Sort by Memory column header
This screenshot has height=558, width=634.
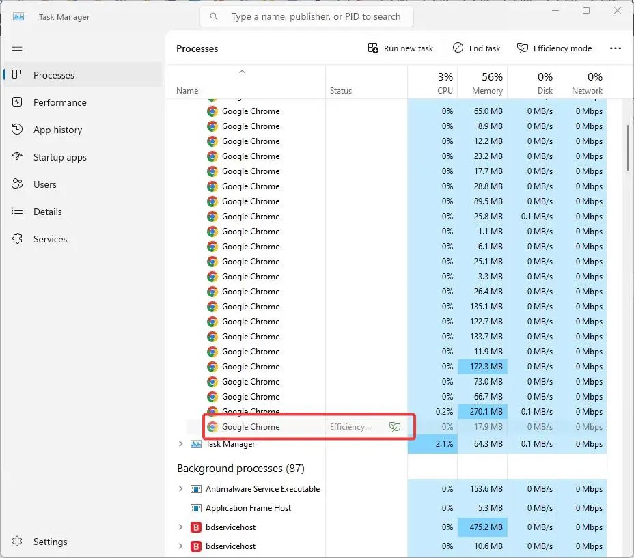coord(482,82)
